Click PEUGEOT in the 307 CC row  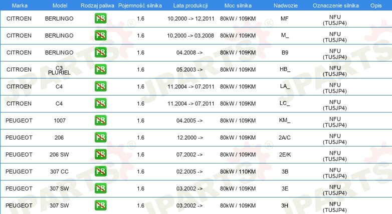point(19,171)
